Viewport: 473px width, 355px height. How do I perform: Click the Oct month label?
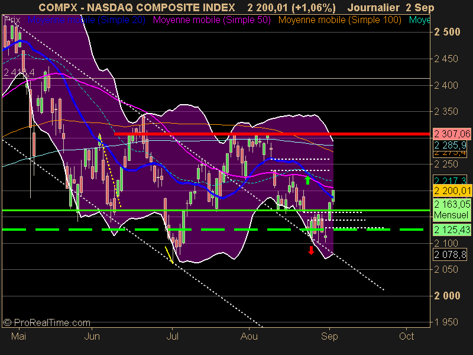406,336
